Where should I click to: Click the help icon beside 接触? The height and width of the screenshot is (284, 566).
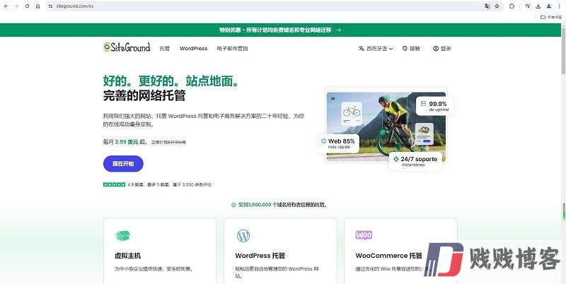[x=405, y=48]
